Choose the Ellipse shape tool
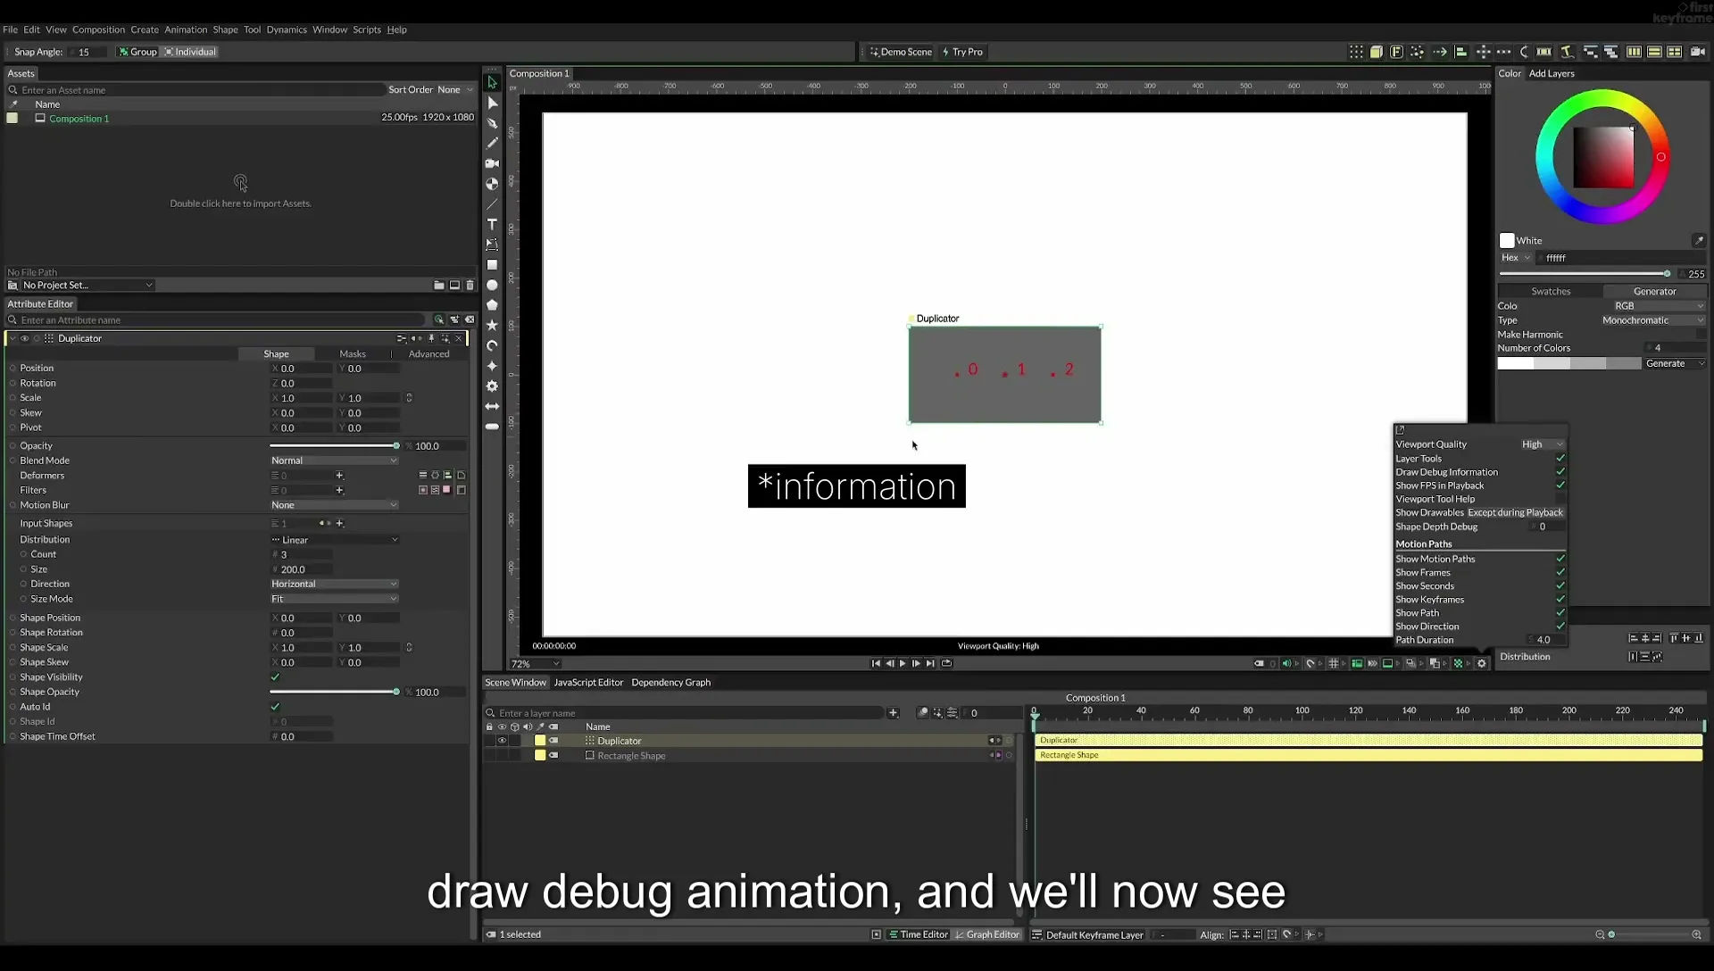 pos(492,285)
